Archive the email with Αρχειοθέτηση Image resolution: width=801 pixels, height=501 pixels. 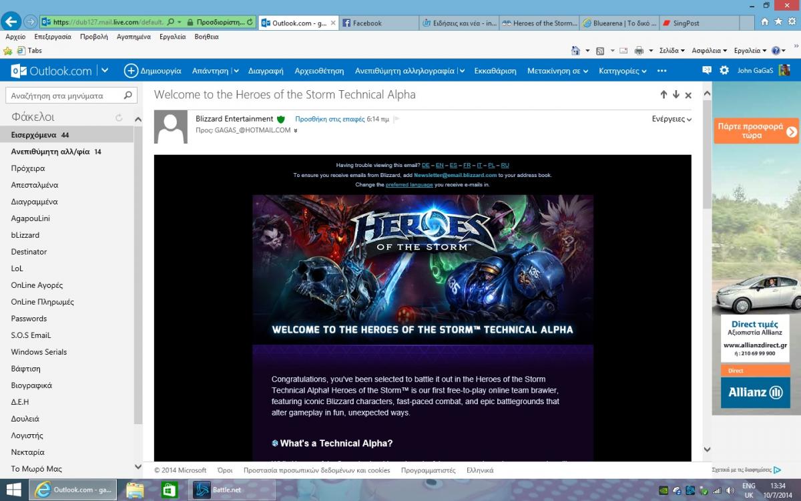point(319,70)
